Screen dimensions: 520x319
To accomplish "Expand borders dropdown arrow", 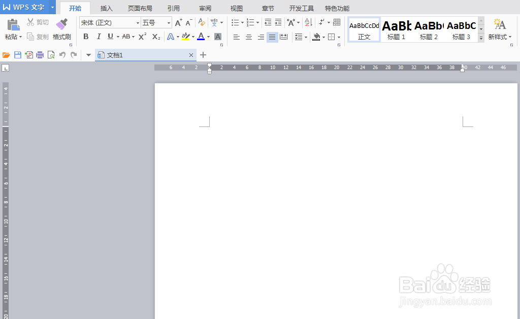I will pos(339,37).
